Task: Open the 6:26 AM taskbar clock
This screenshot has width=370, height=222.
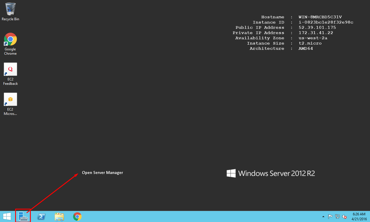Action: point(359,217)
